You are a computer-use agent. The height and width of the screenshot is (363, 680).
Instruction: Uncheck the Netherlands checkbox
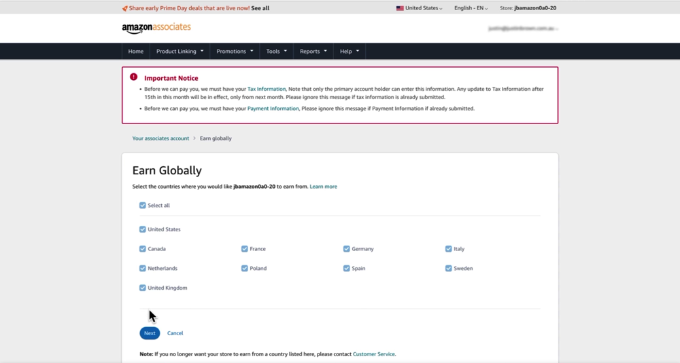[x=143, y=268]
